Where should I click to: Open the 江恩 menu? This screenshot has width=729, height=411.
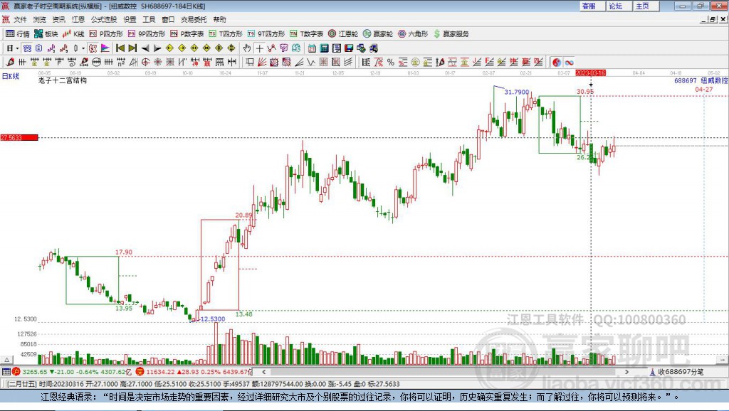(78, 19)
